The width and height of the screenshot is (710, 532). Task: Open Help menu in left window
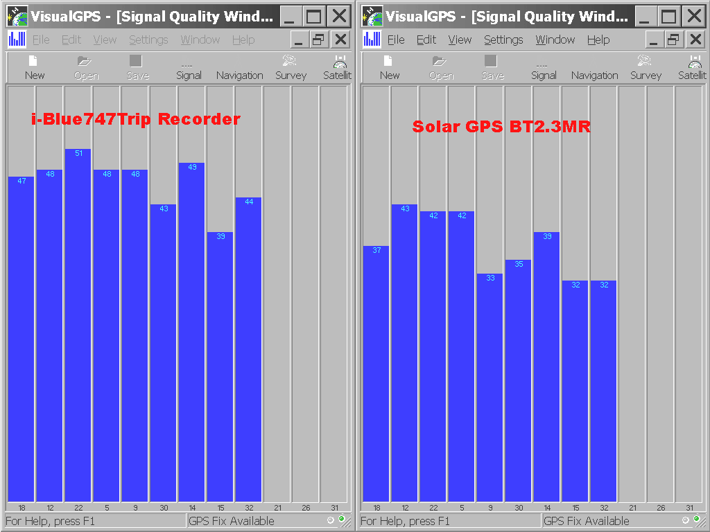tap(243, 39)
